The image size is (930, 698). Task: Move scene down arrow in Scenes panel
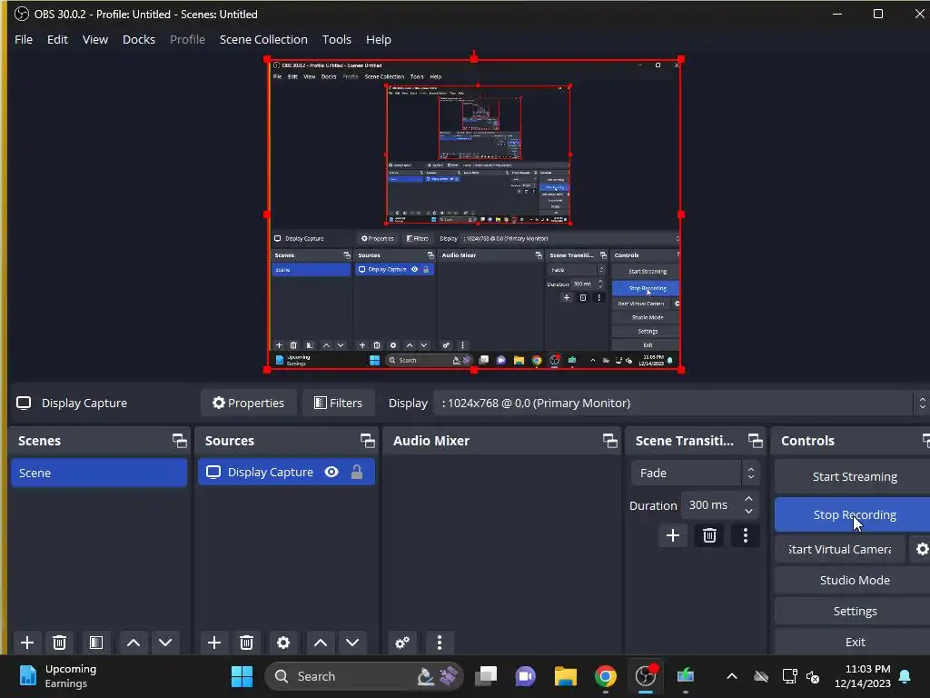point(165,643)
